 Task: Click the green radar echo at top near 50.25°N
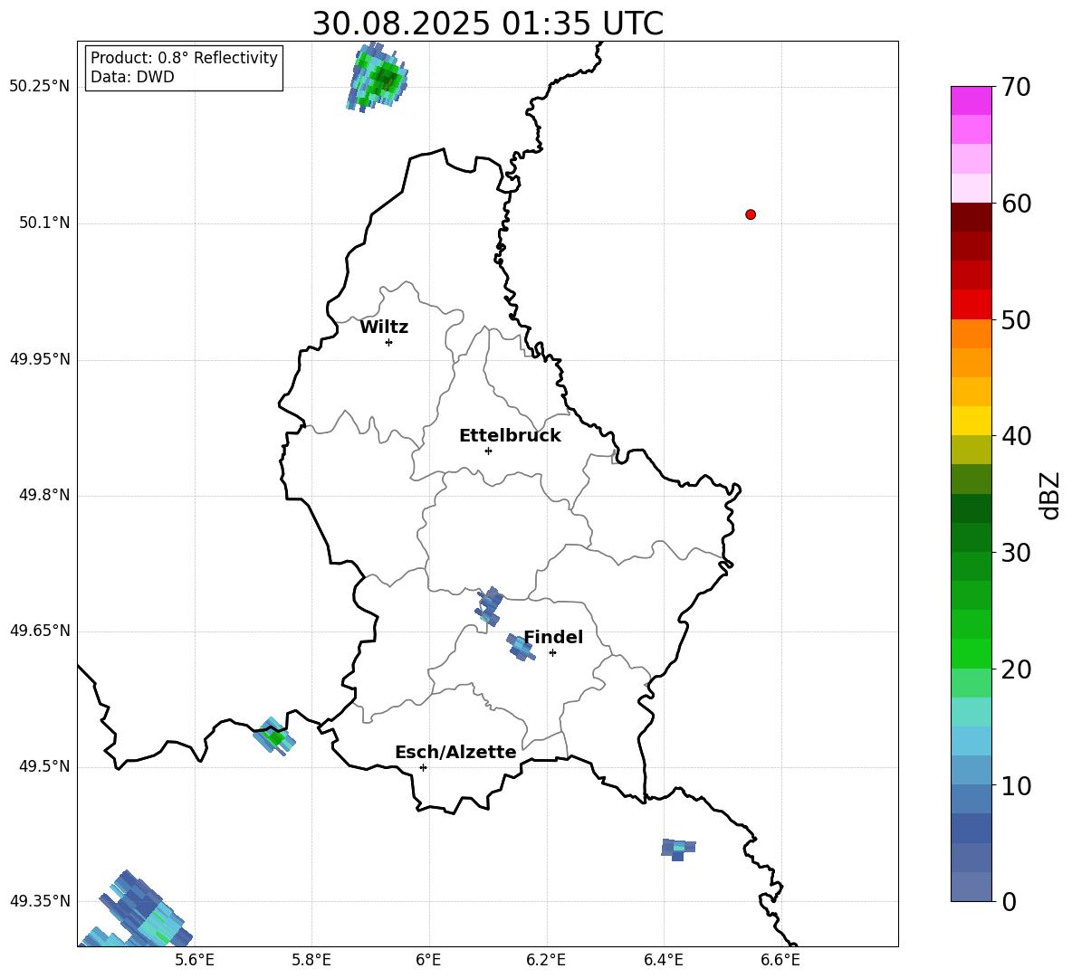click(x=378, y=77)
